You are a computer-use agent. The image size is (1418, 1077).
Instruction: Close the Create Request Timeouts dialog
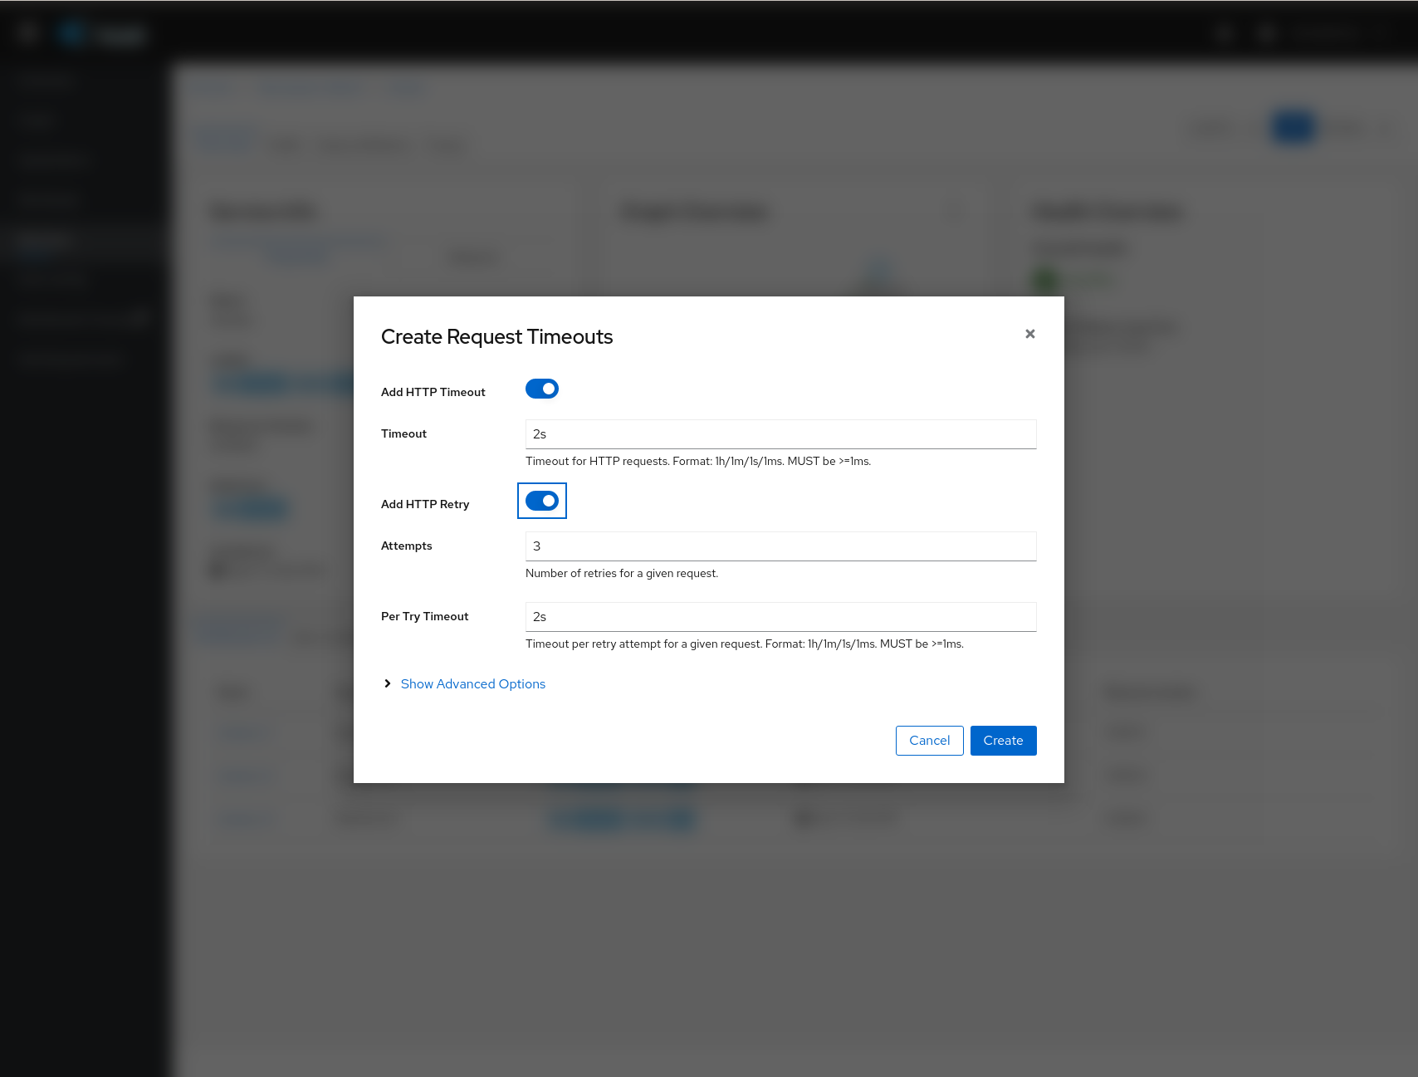[1029, 334]
